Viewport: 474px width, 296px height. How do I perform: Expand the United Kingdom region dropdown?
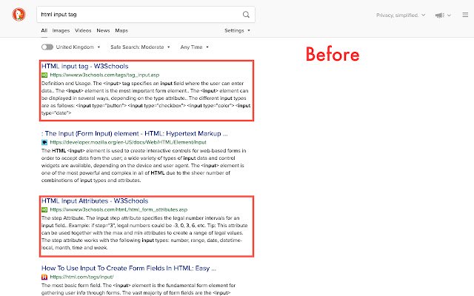(x=78, y=47)
